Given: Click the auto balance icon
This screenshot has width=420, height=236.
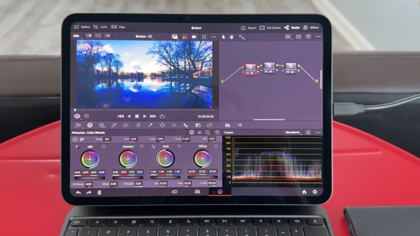Looking at the screenshot, I should click(x=75, y=140).
